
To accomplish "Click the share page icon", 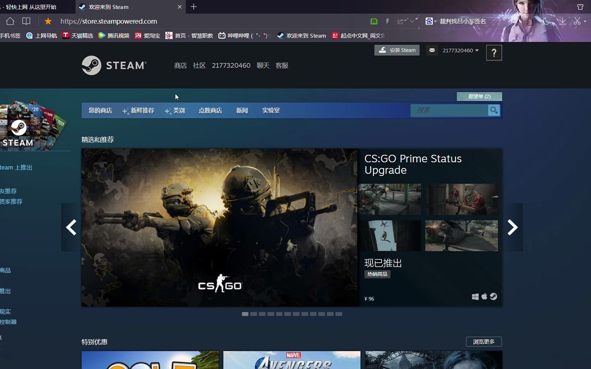I will pyautogui.click(x=401, y=21).
